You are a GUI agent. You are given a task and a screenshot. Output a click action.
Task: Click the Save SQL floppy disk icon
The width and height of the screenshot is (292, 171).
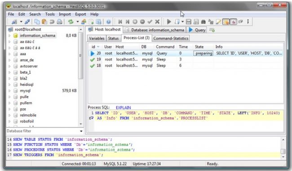pos(189,22)
